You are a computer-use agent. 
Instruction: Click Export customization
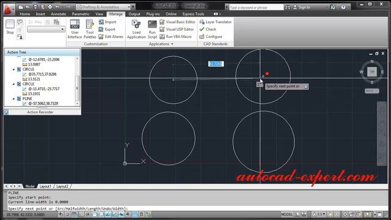pyautogui.click(x=107, y=29)
